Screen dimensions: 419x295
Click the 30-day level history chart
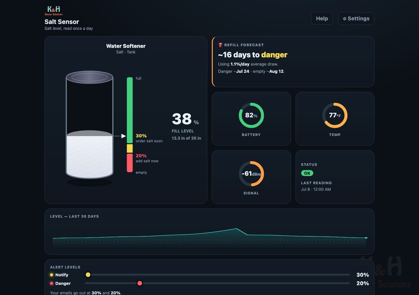[209, 237]
